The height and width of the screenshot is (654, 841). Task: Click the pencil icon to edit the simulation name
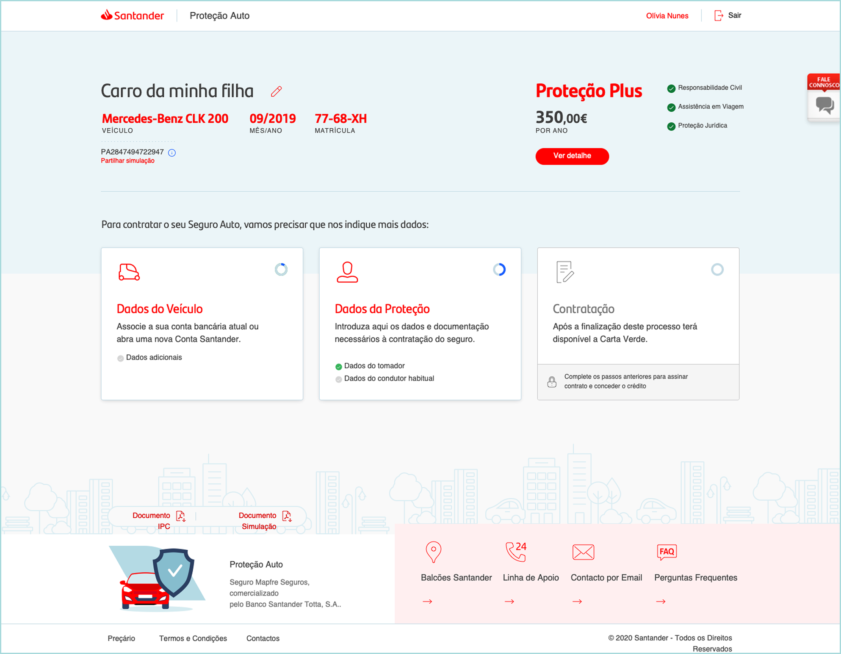(x=277, y=91)
